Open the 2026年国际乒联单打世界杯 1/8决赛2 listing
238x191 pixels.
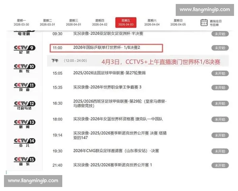pos(107,47)
